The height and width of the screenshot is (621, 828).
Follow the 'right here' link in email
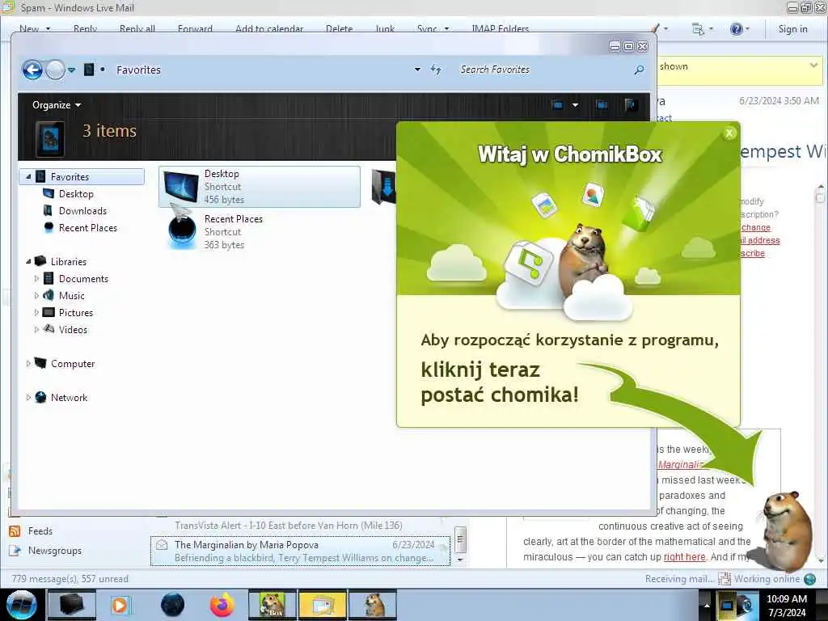click(684, 556)
